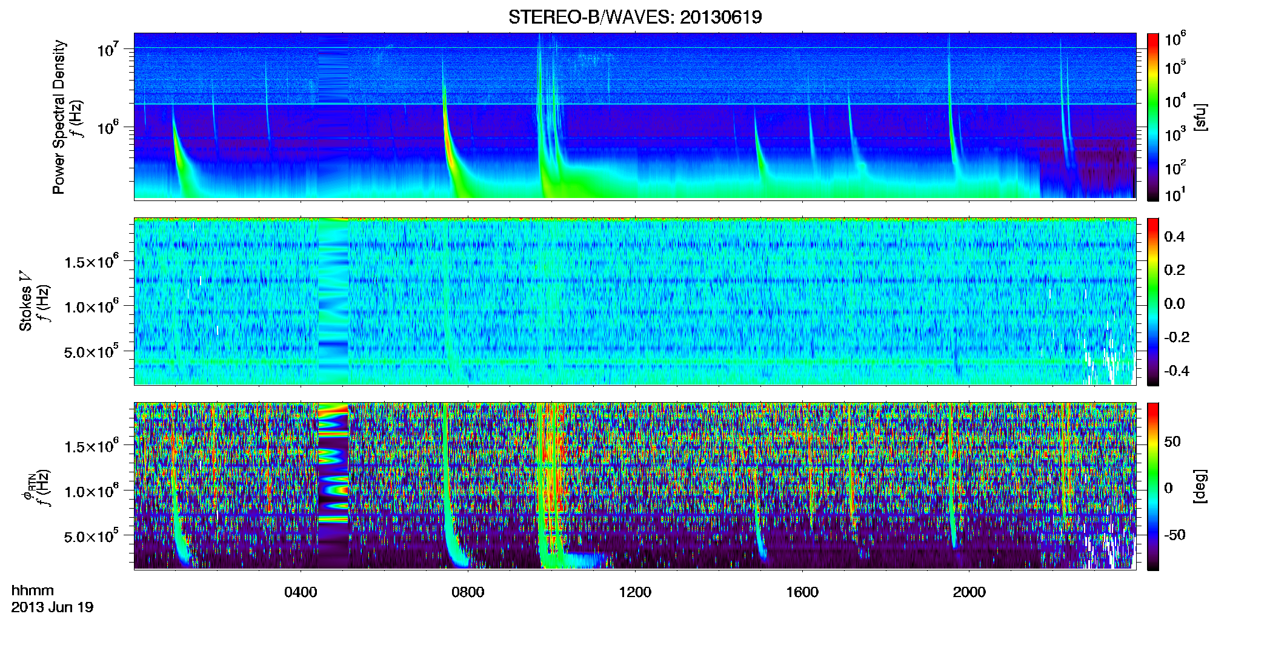Click the -50 value on degrees color bar
1270x654 pixels.
tap(1175, 535)
